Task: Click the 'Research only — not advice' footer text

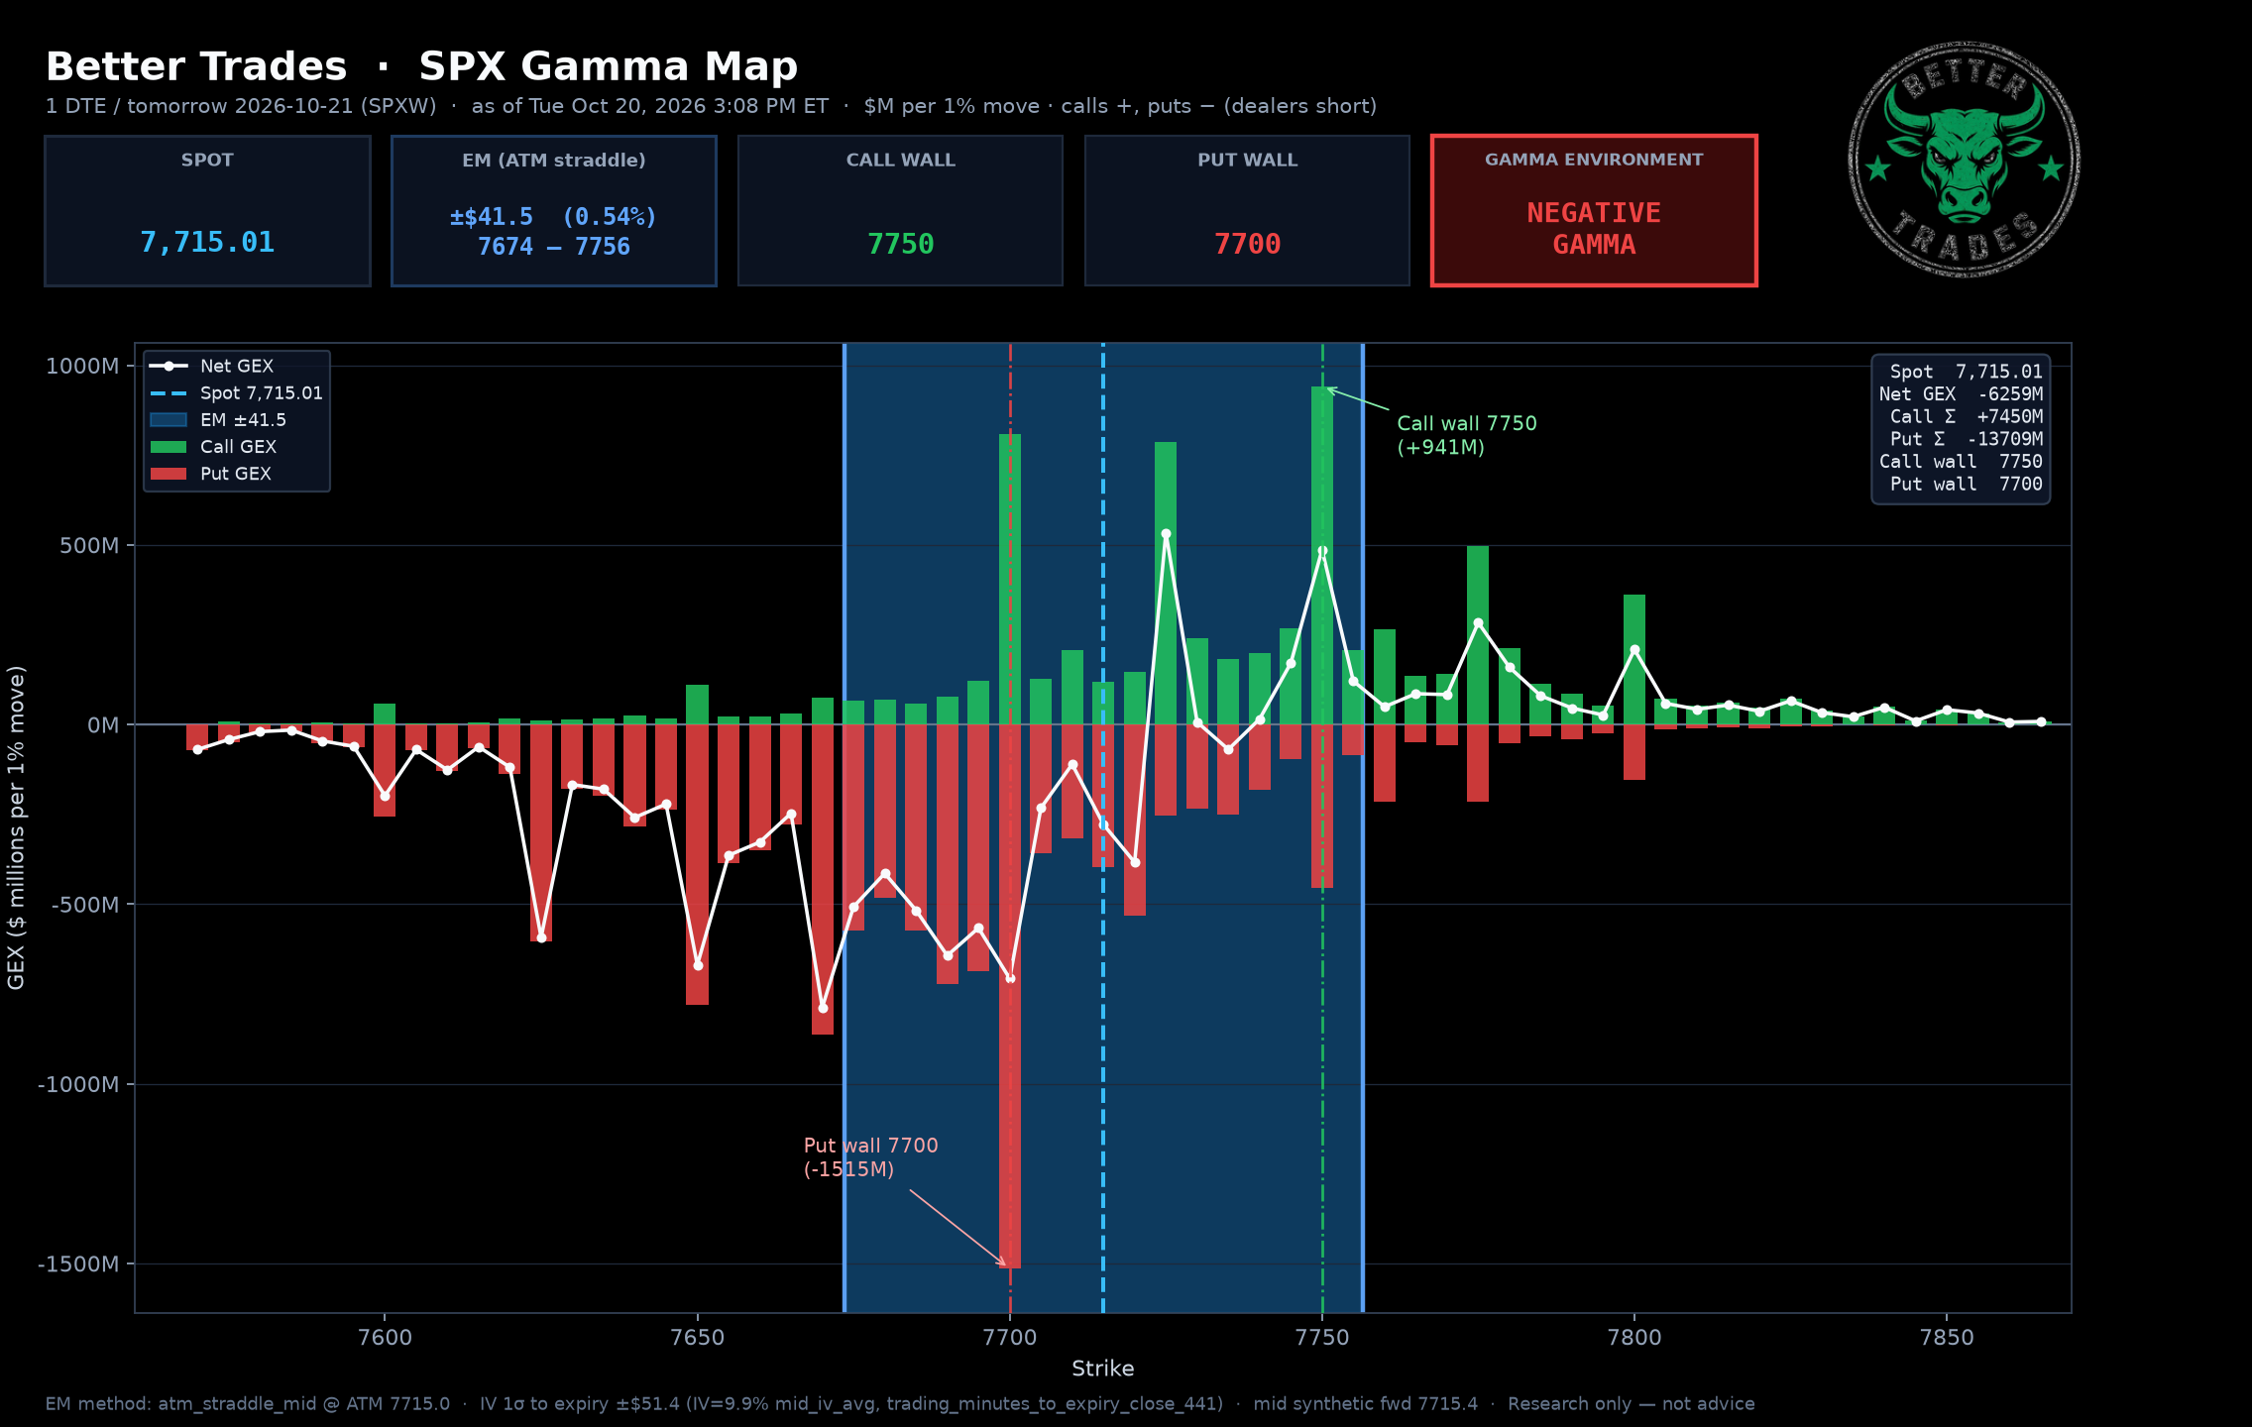Action: tap(1632, 1404)
